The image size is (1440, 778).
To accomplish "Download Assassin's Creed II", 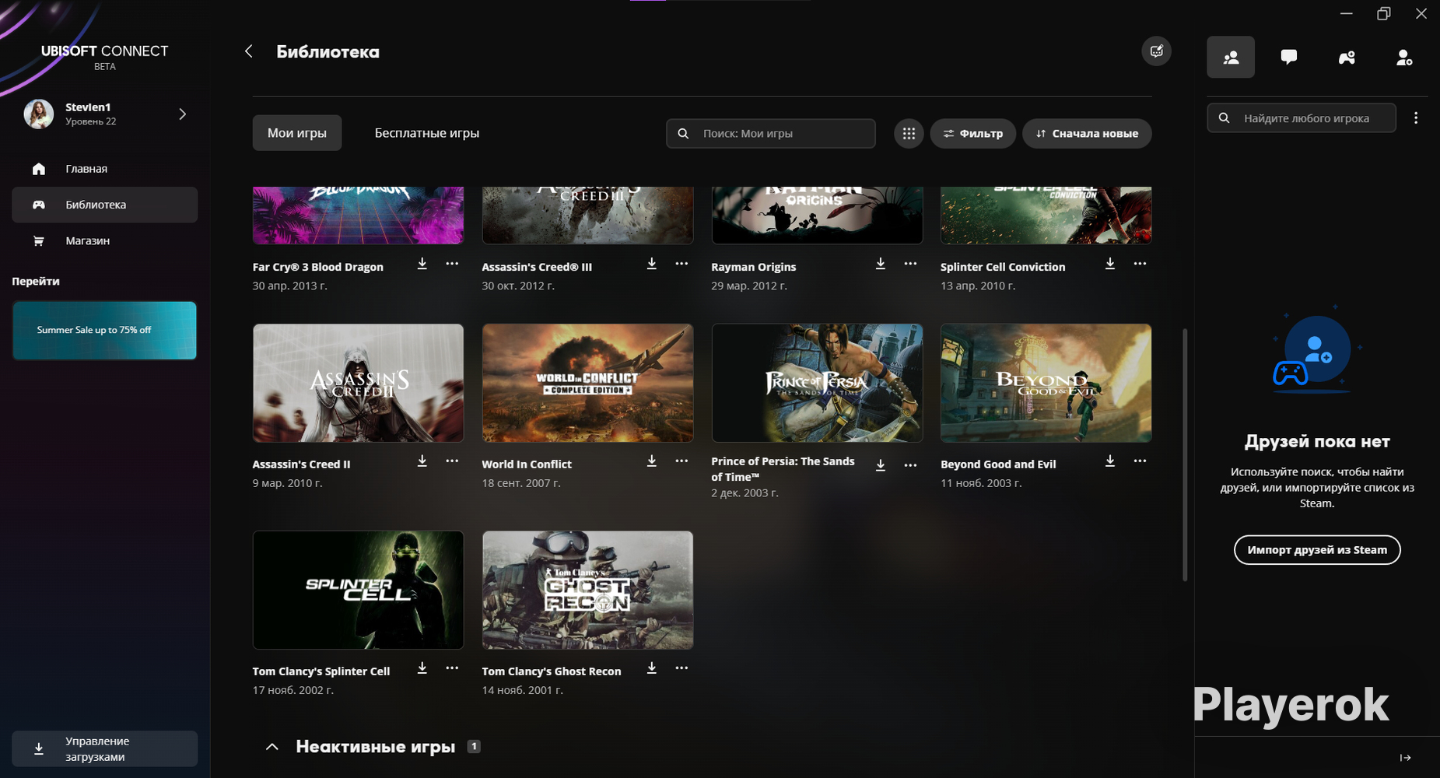I will [422, 461].
